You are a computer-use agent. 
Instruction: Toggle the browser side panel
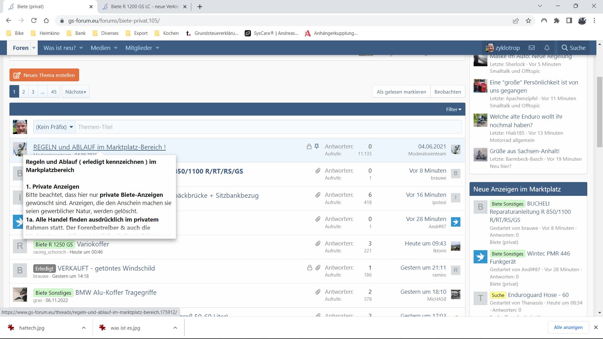point(569,21)
